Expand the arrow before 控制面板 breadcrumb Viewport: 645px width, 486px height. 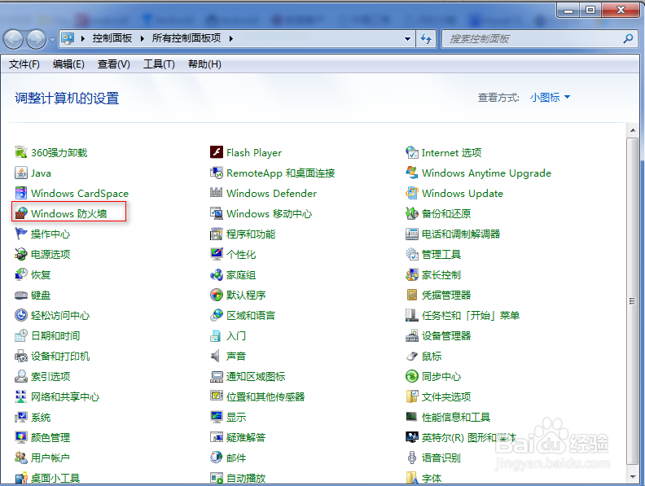pyautogui.click(x=83, y=38)
